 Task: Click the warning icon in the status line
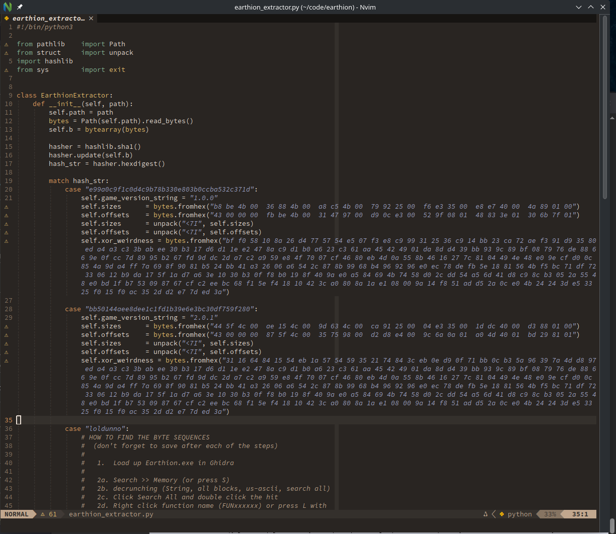43,514
